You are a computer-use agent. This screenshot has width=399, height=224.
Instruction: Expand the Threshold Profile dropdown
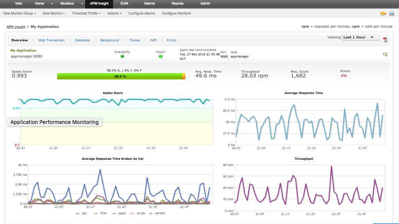86,13
